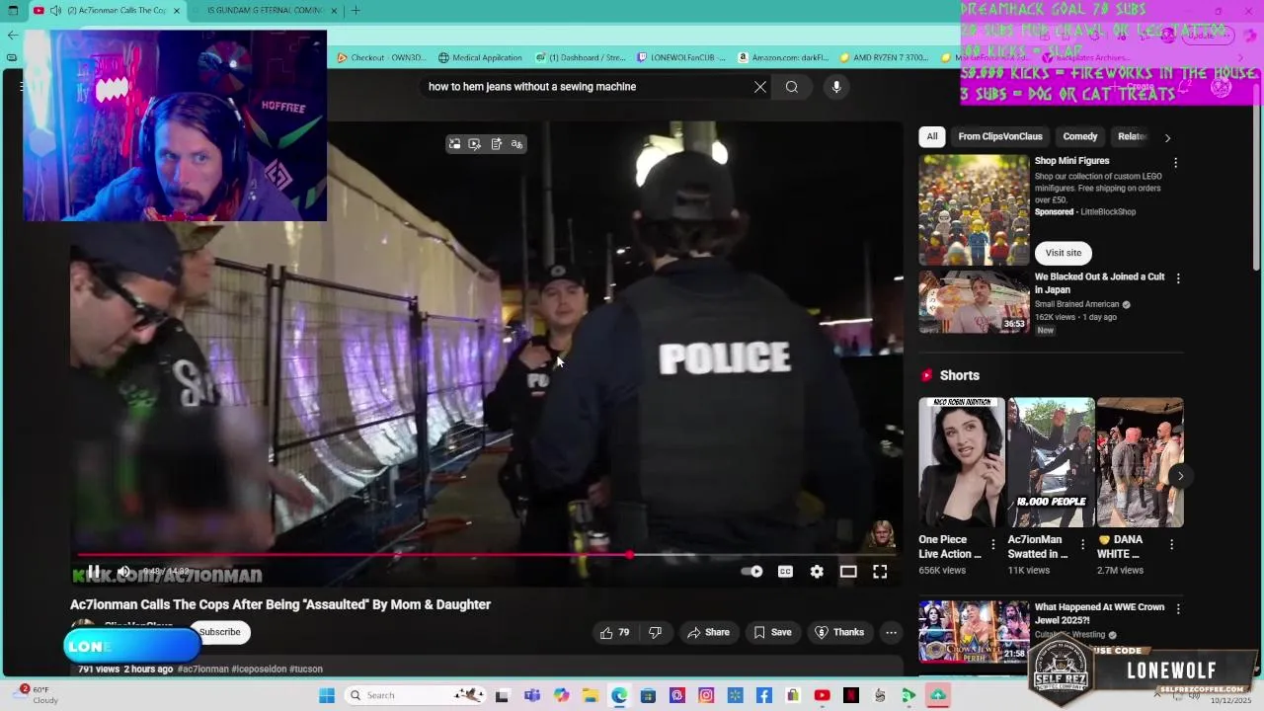Clear the YouTube search box with X
The width and height of the screenshot is (1264, 711).
(x=760, y=87)
